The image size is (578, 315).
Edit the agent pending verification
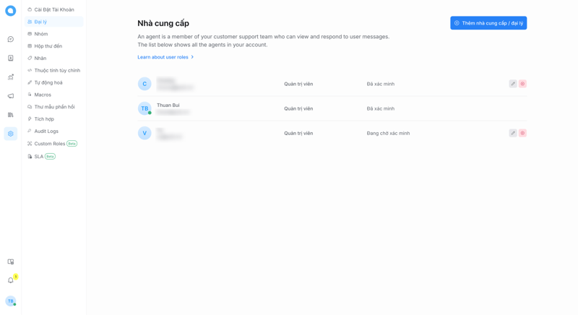click(513, 133)
